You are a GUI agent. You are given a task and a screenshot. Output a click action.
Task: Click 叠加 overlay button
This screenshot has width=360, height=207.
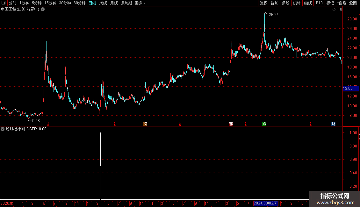pos(274,3)
